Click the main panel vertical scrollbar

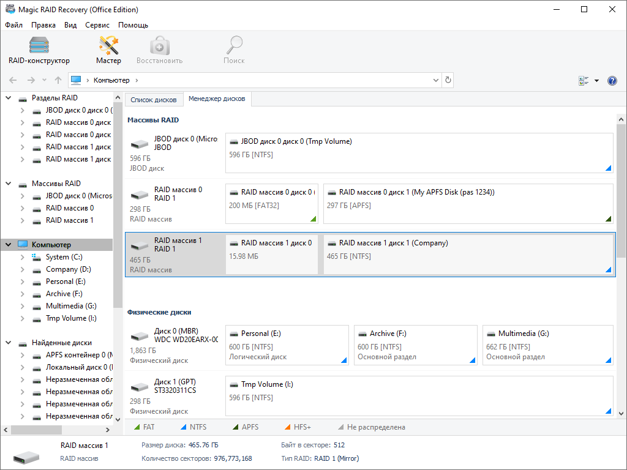621,184
